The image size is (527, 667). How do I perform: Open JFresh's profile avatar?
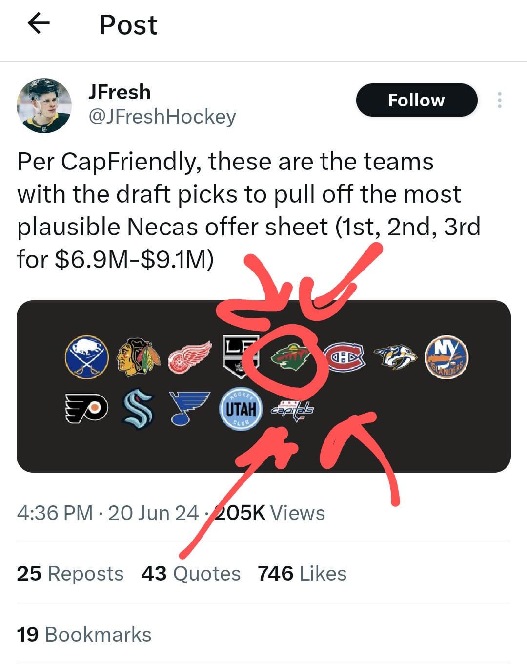click(x=44, y=105)
